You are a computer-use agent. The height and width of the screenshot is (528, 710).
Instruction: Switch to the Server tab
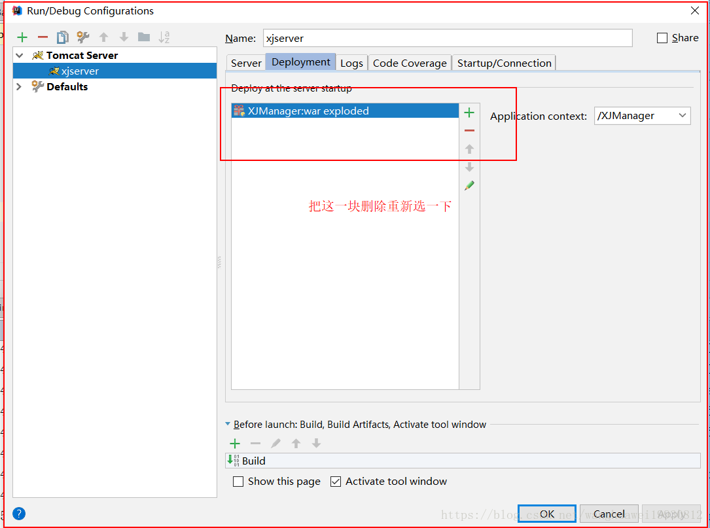click(x=246, y=63)
